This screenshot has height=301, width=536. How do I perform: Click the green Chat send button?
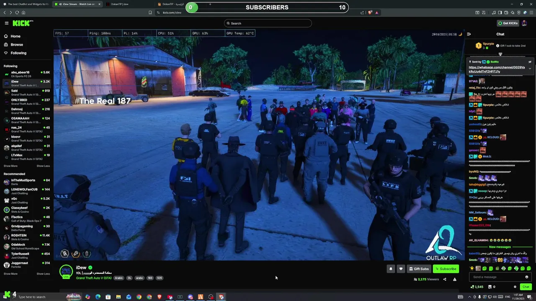pos(526,287)
